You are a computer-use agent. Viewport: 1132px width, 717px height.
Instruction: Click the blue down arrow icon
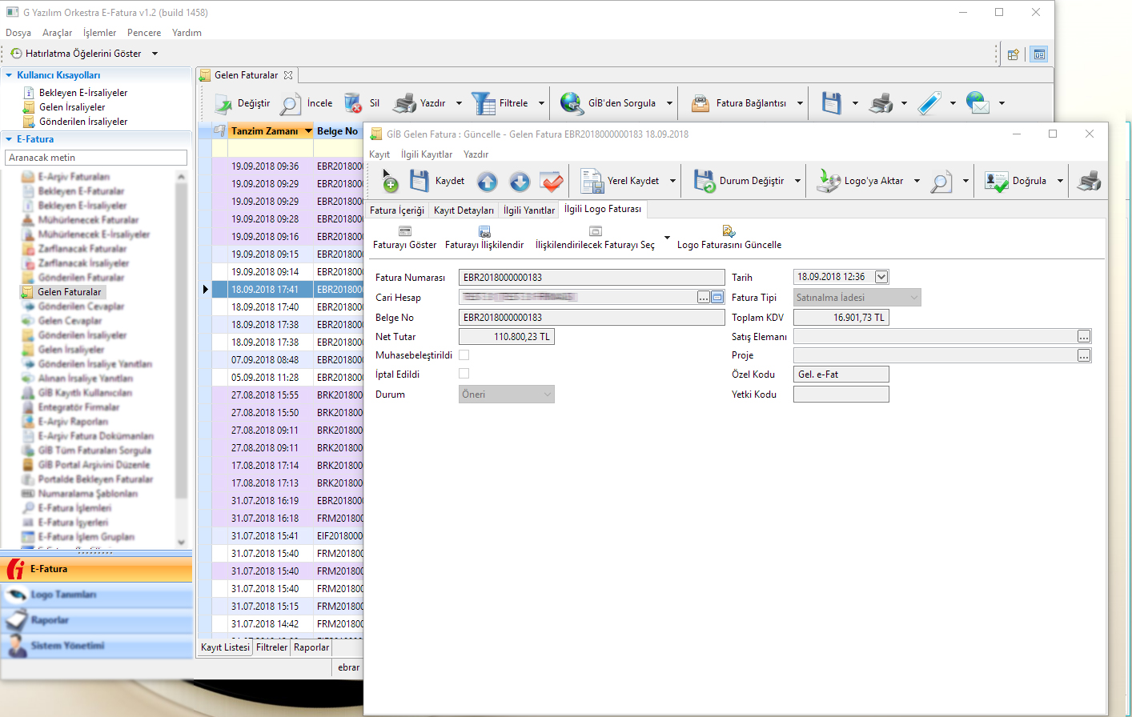(520, 182)
